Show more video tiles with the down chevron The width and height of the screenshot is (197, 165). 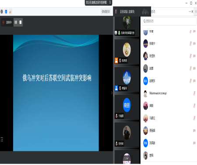pyautogui.click(x=127, y=158)
